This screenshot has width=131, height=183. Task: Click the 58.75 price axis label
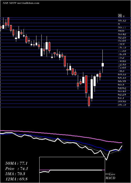point(122,105)
